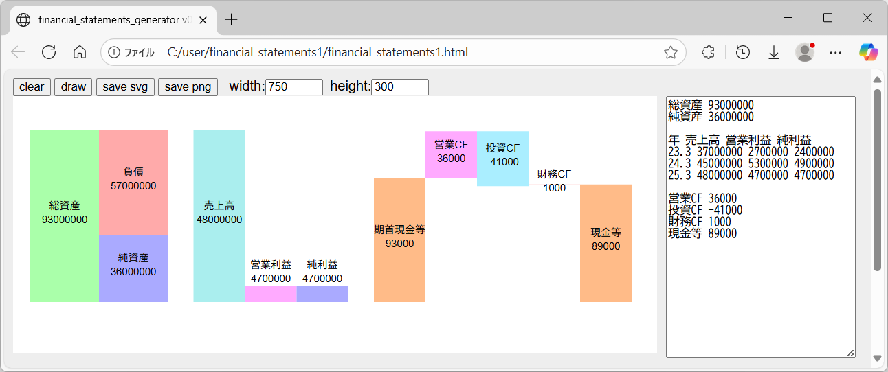The height and width of the screenshot is (372, 888).
Task: Open the browser settings ellipsis menu
Action: 836,52
